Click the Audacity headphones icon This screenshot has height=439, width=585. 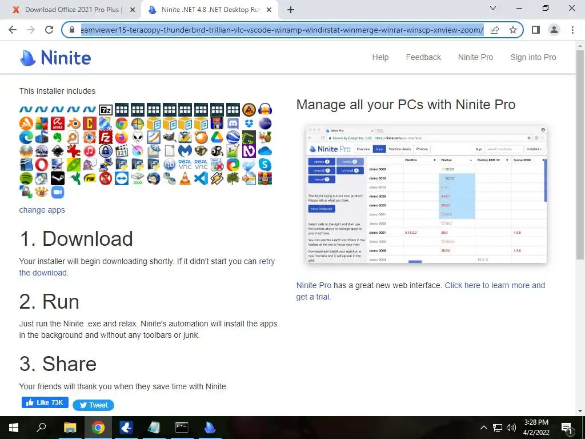tap(265, 110)
